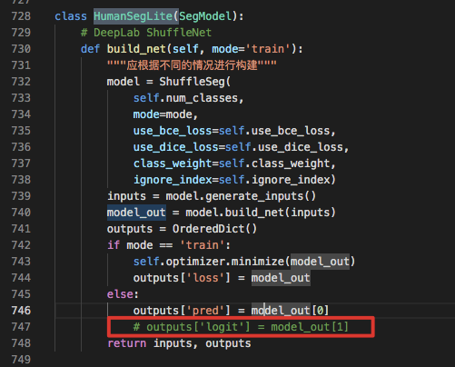
Task: Click the HumanSegLite class name
Action: (133, 16)
